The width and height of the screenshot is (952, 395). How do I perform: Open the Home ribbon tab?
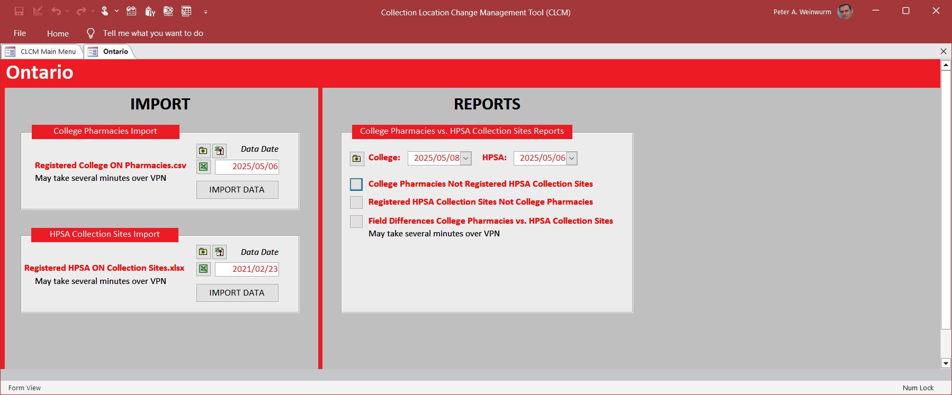pos(58,33)
